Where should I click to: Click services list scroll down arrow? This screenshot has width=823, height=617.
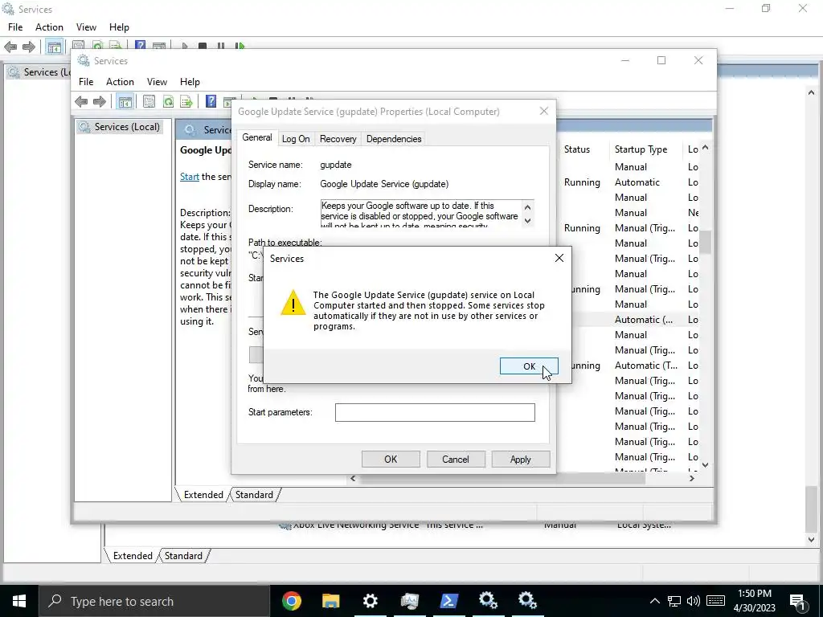pos(705,465)
